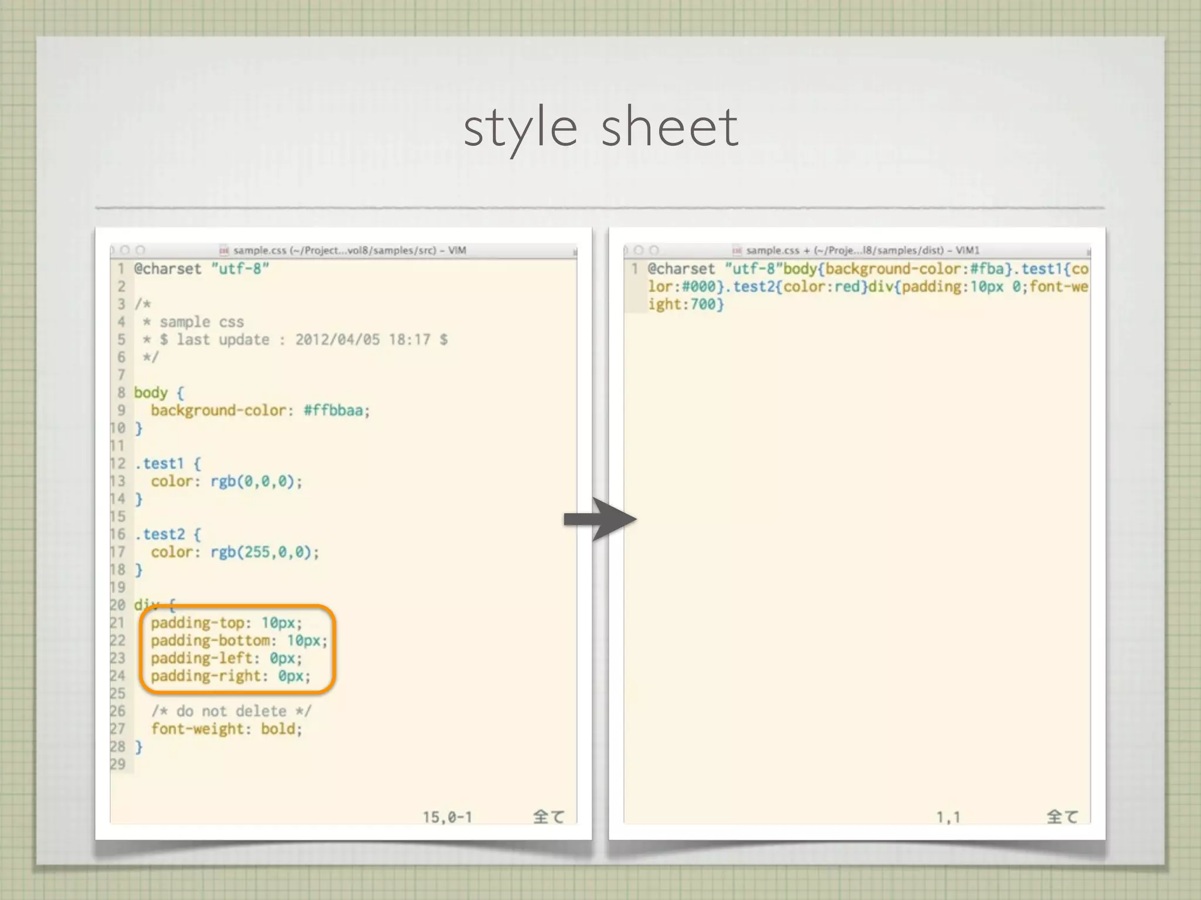Viewport: 1201px width, 900px height.
Task: Click the left window title 'sample.css (~/Project...vol8/samples/src) - VIM'
Action: point(350,251)
